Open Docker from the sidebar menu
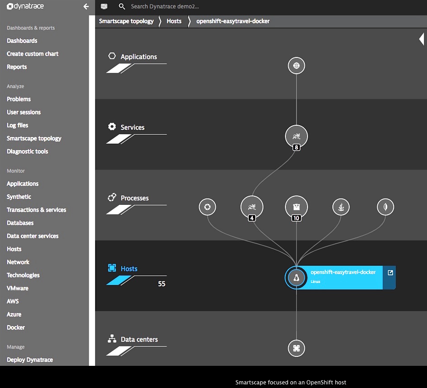The width and height of the screenshot is (427, 388). (16, 327)
